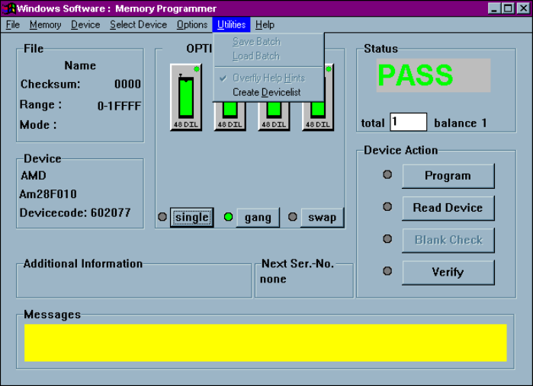Open the Memory menu
Screen dimensions: 533x386
[45, 25]
